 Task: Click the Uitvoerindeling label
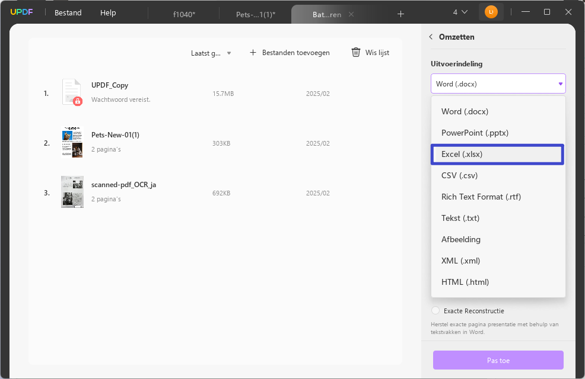[457, 64]
